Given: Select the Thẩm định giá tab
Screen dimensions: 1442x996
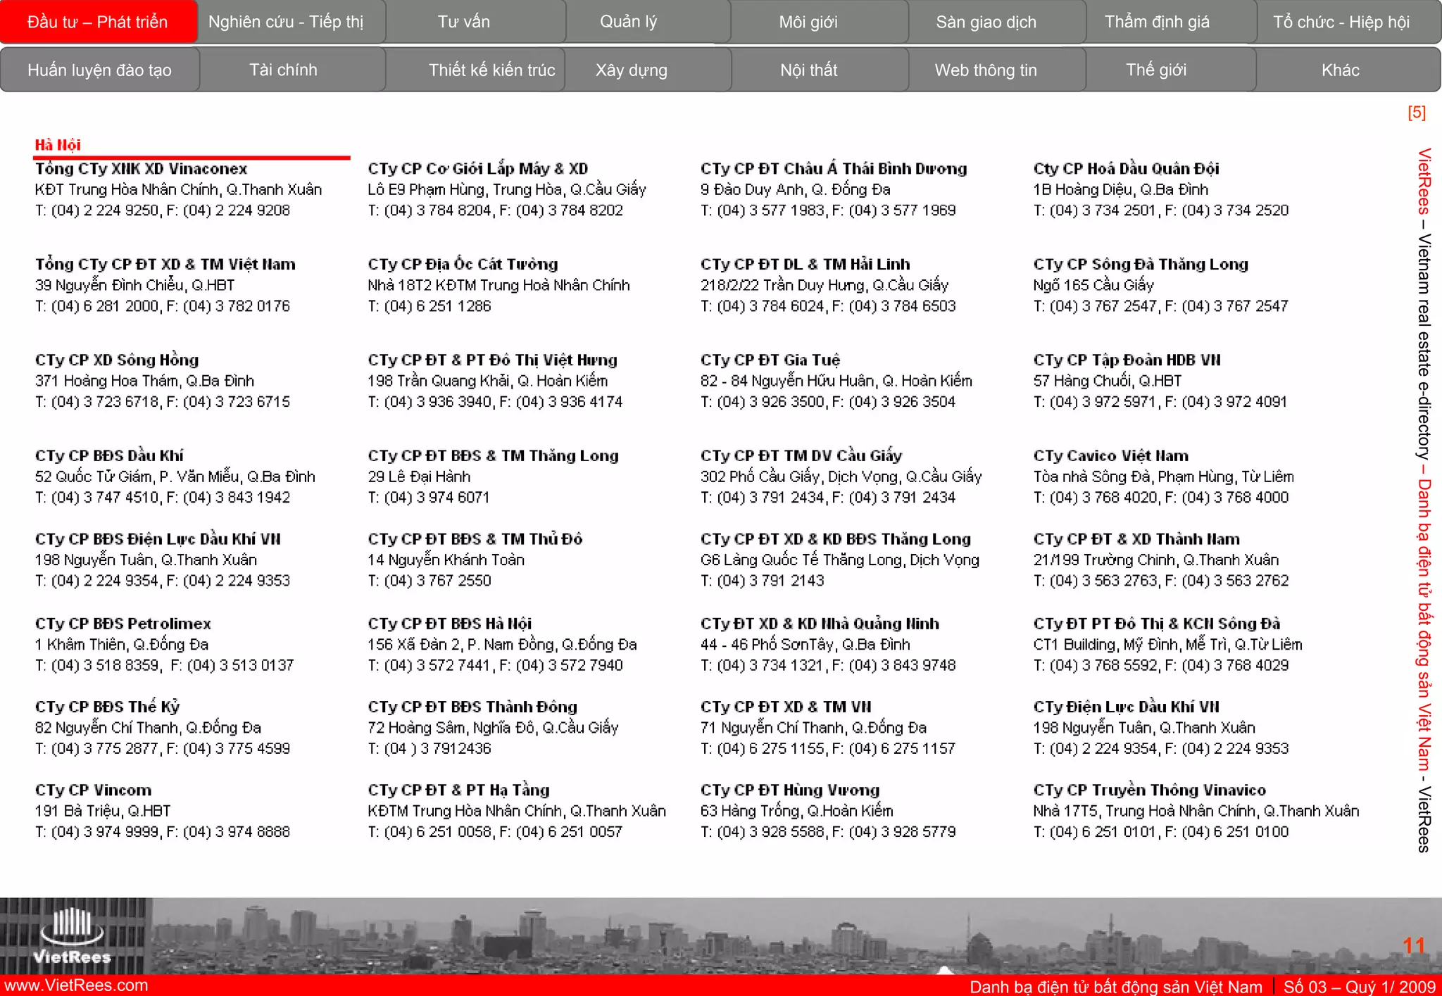Looking at the screenshot, I should (1171, 22).
